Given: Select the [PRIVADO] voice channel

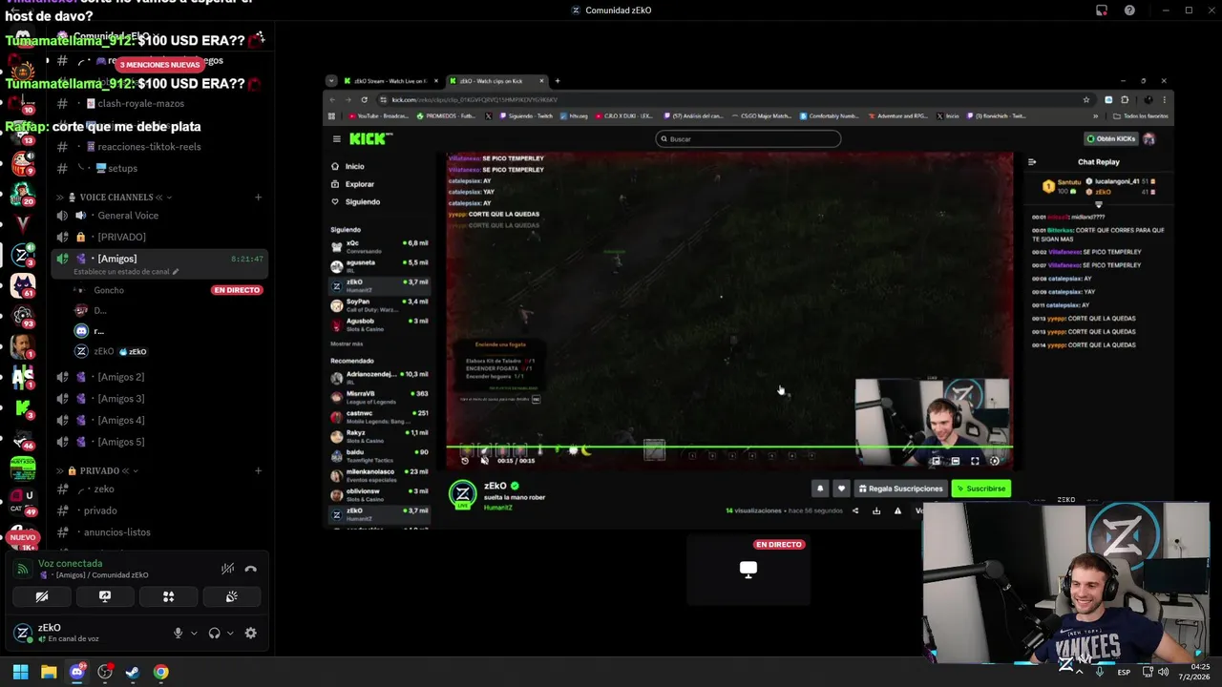Looking at the screenshot, I should pyautogui.click(x=121, y=237).
